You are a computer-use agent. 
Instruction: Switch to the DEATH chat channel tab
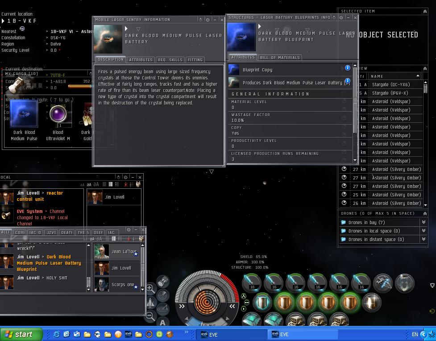tap(67, 233)
